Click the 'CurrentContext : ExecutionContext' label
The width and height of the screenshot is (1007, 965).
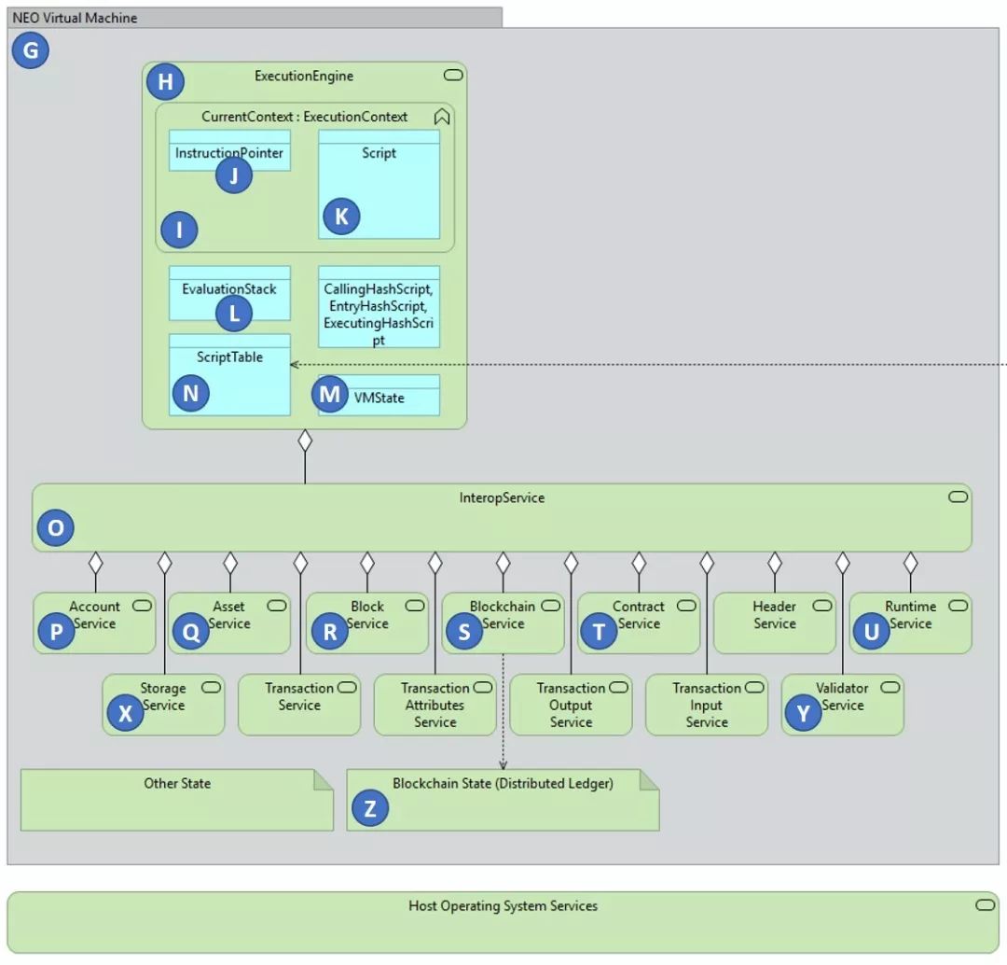[304, 117]
